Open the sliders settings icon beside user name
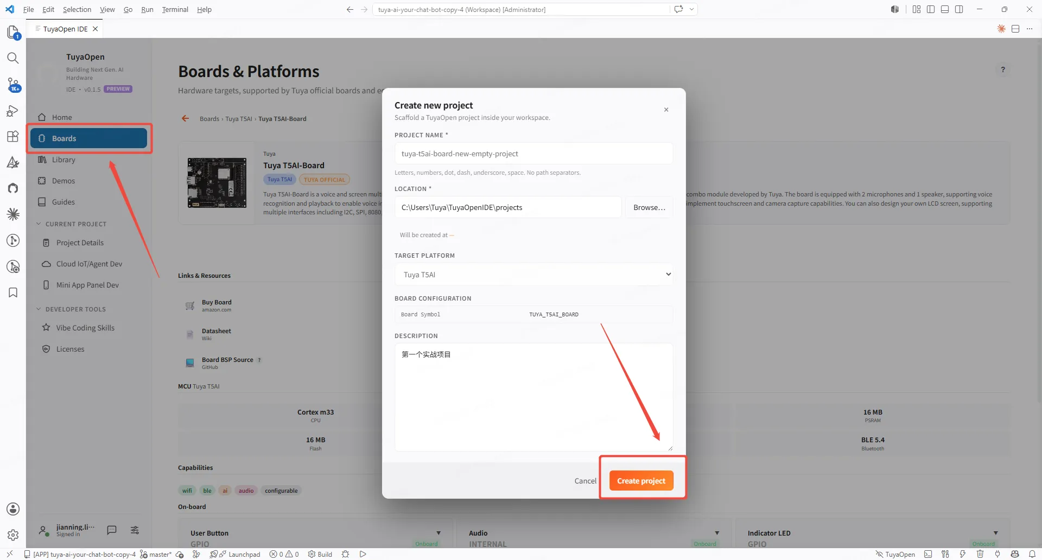1042x560 pixels. [135, 530]
